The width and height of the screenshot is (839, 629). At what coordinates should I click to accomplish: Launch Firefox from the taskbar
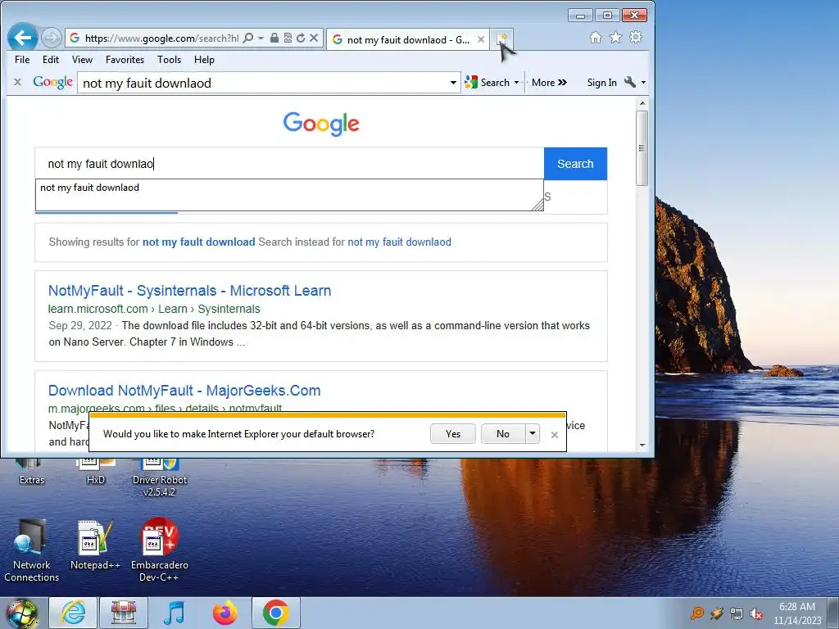coord(225,613)
